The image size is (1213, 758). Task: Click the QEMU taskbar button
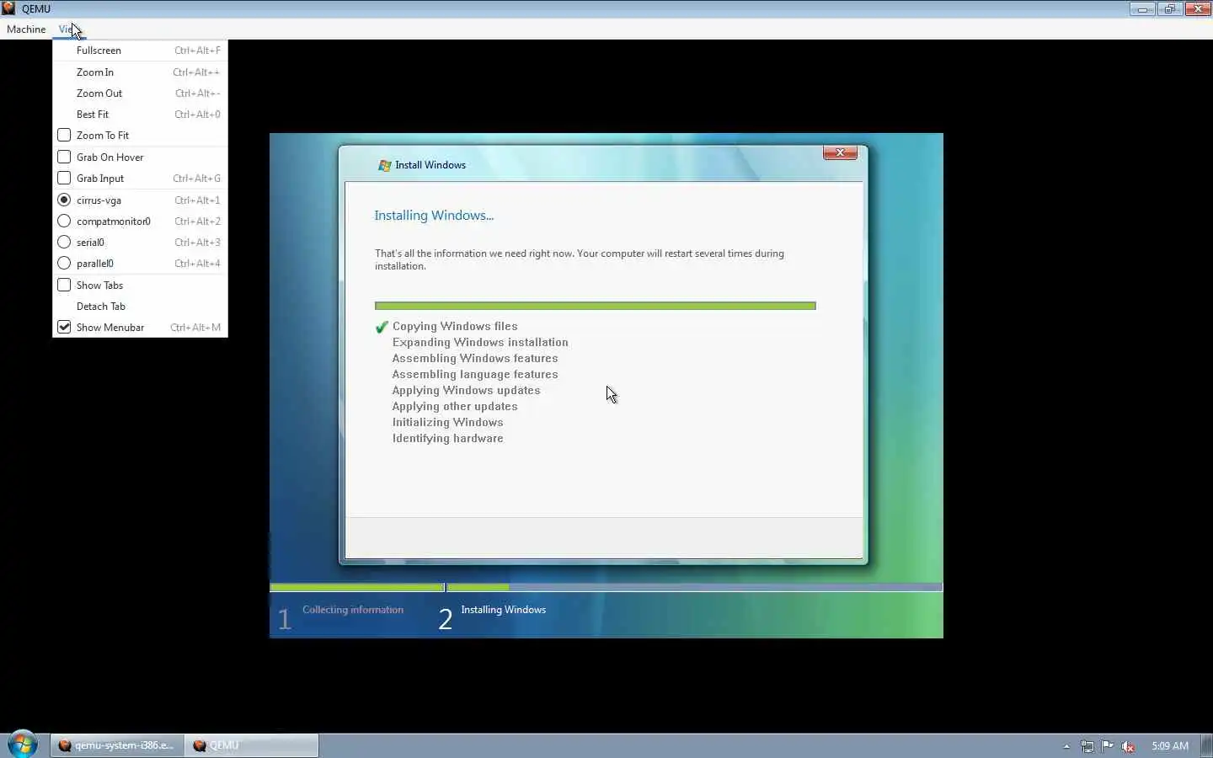[252, 745]
